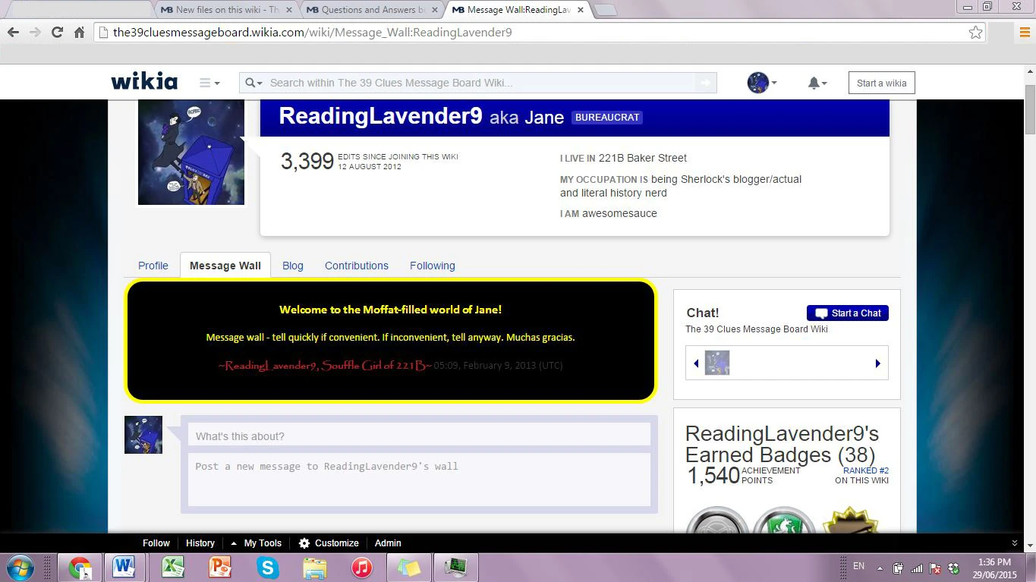The image size is (1036, 582).
Task: Expand the Wikia navigation menu dropdown
Action: (x=209, y=83)
